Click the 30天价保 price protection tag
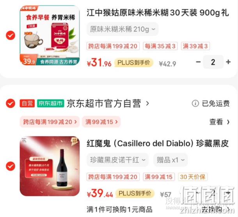The width and height of the screenshot is (238, 217). click(193, 177)
